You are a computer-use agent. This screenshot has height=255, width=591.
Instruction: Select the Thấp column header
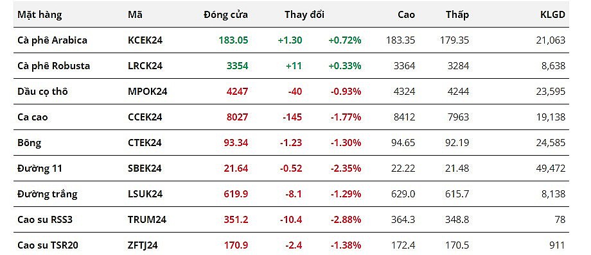(457, 15)
